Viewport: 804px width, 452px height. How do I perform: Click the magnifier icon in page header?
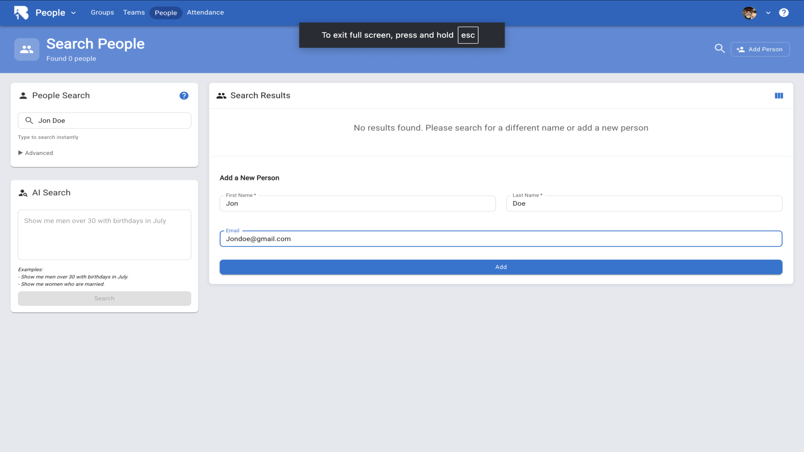[x=719, y=49]
